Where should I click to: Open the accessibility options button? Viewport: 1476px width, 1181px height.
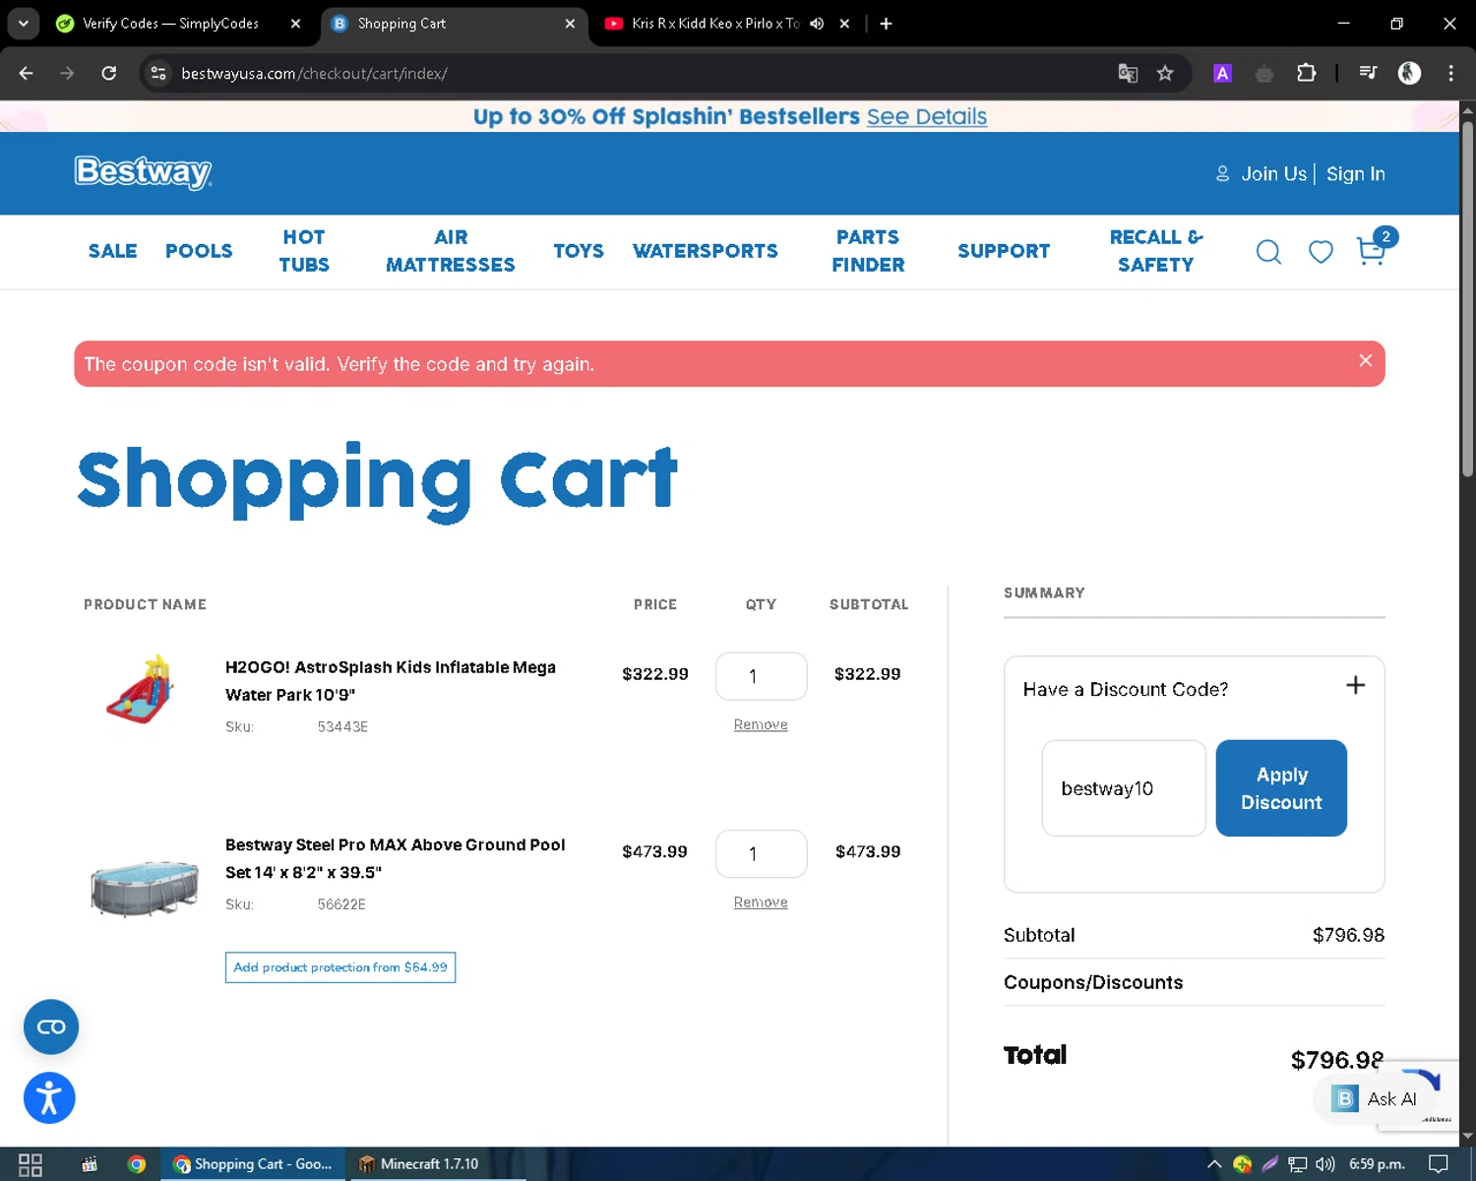coord(49,1097)
